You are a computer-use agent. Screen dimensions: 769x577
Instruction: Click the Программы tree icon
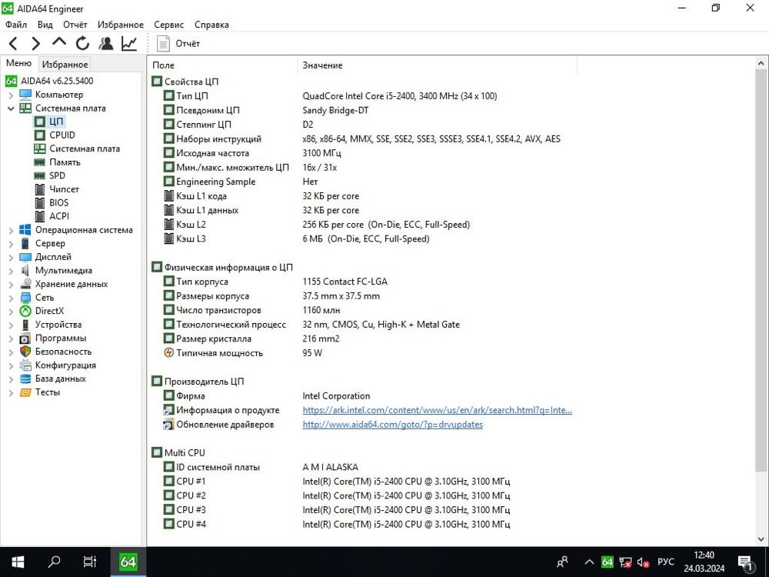click(25, 338)
